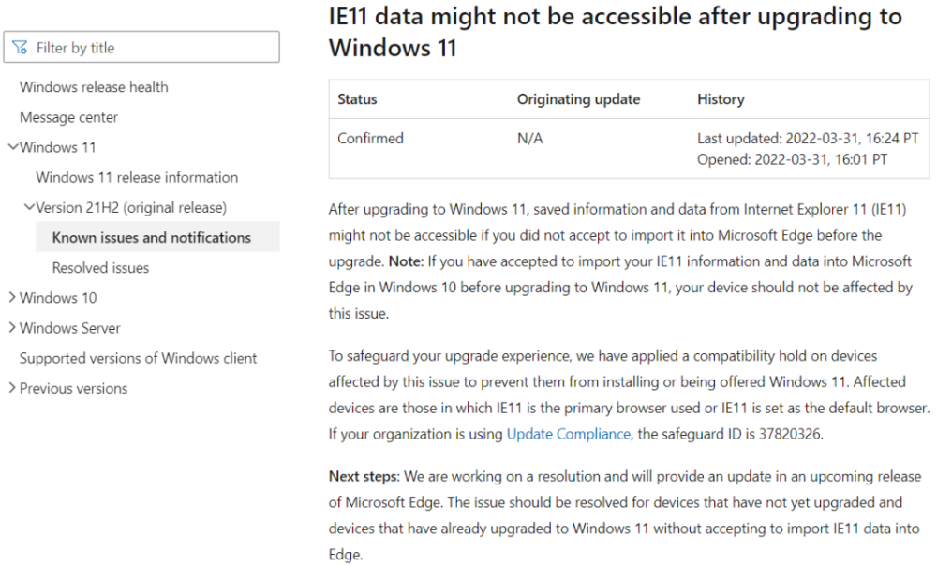Click the History column header

[721, 99]
